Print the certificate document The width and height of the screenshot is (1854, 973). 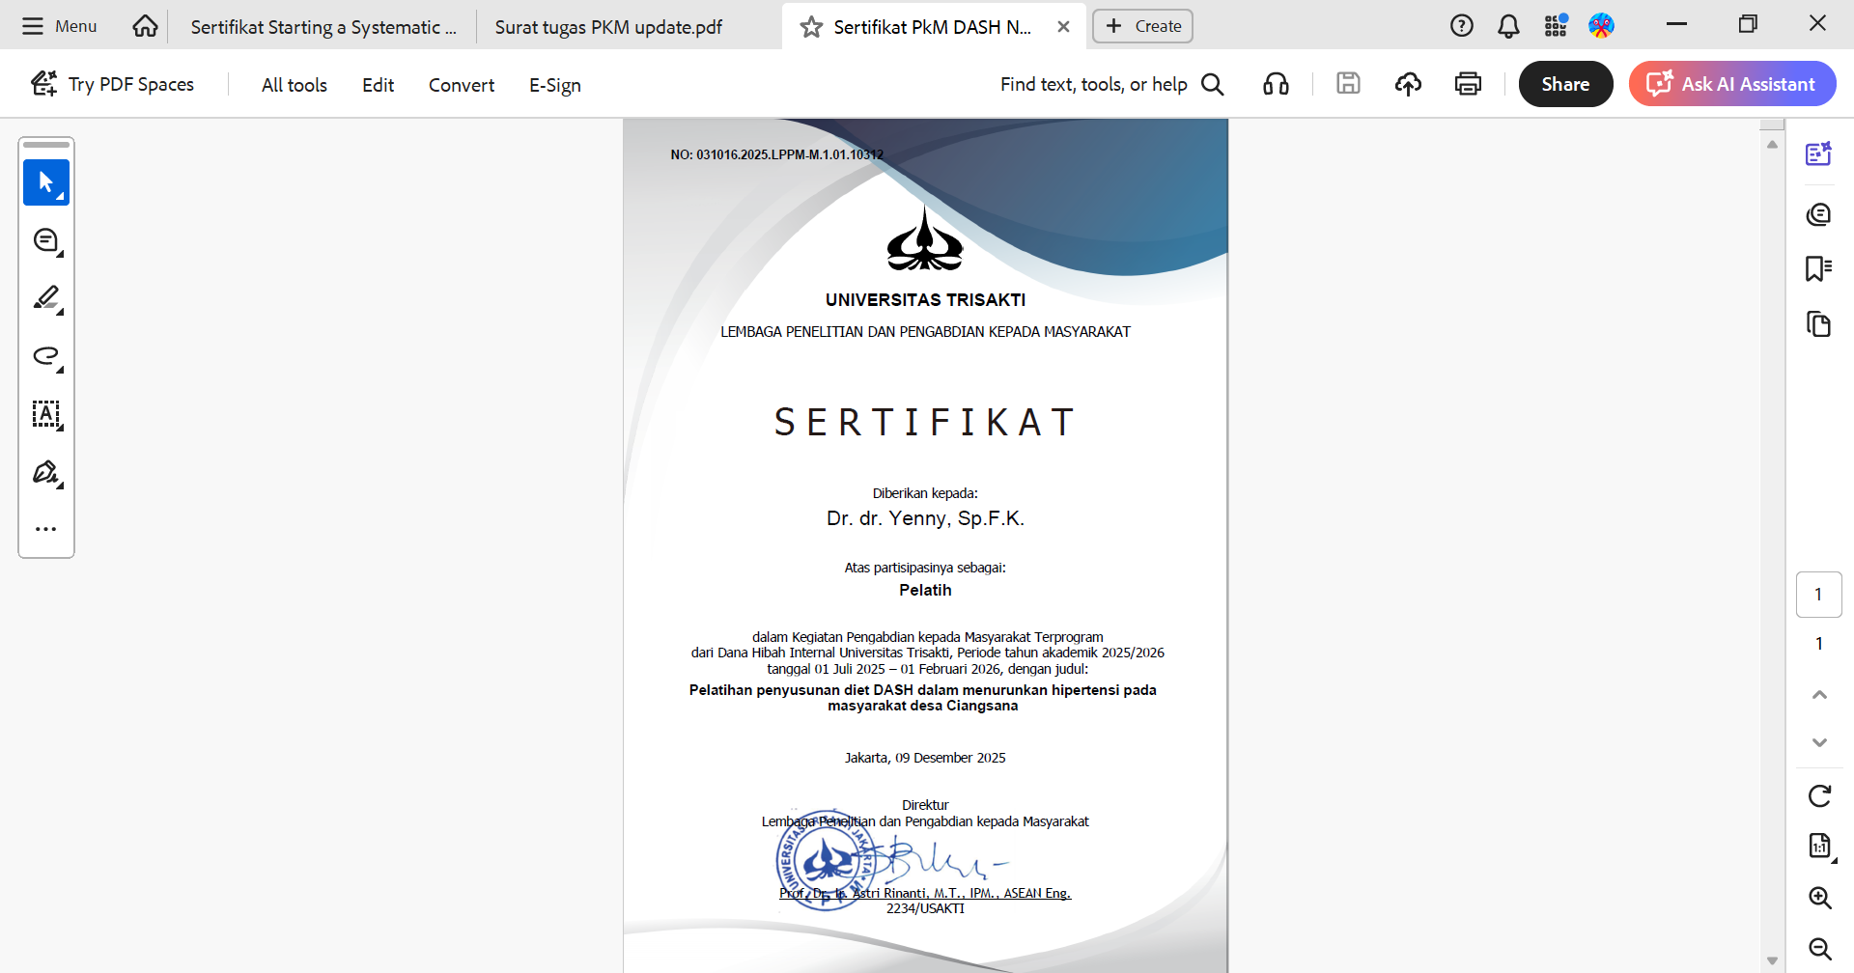(x=1468, y=84)
